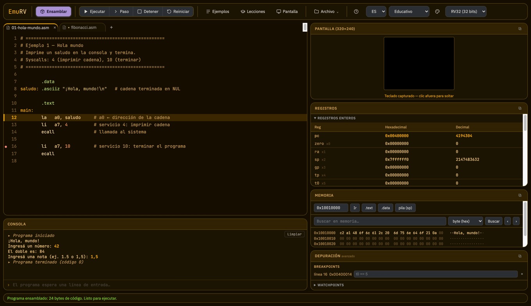
Task: Clear the console with Limpiar
Action: click(x=294, y=234)
